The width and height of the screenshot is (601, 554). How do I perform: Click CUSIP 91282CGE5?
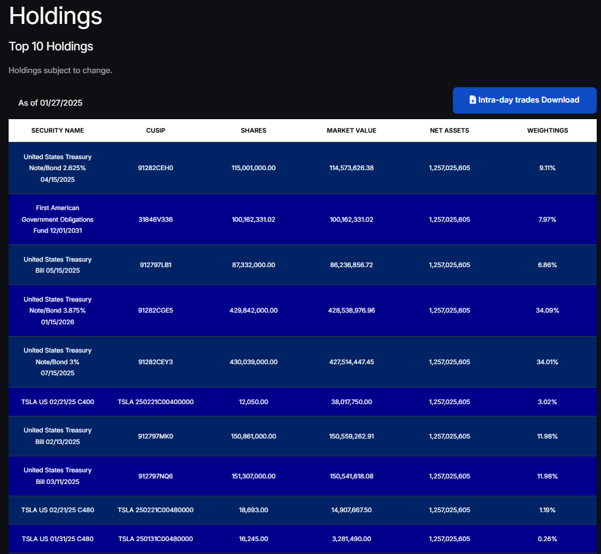(x=155, y=310)
